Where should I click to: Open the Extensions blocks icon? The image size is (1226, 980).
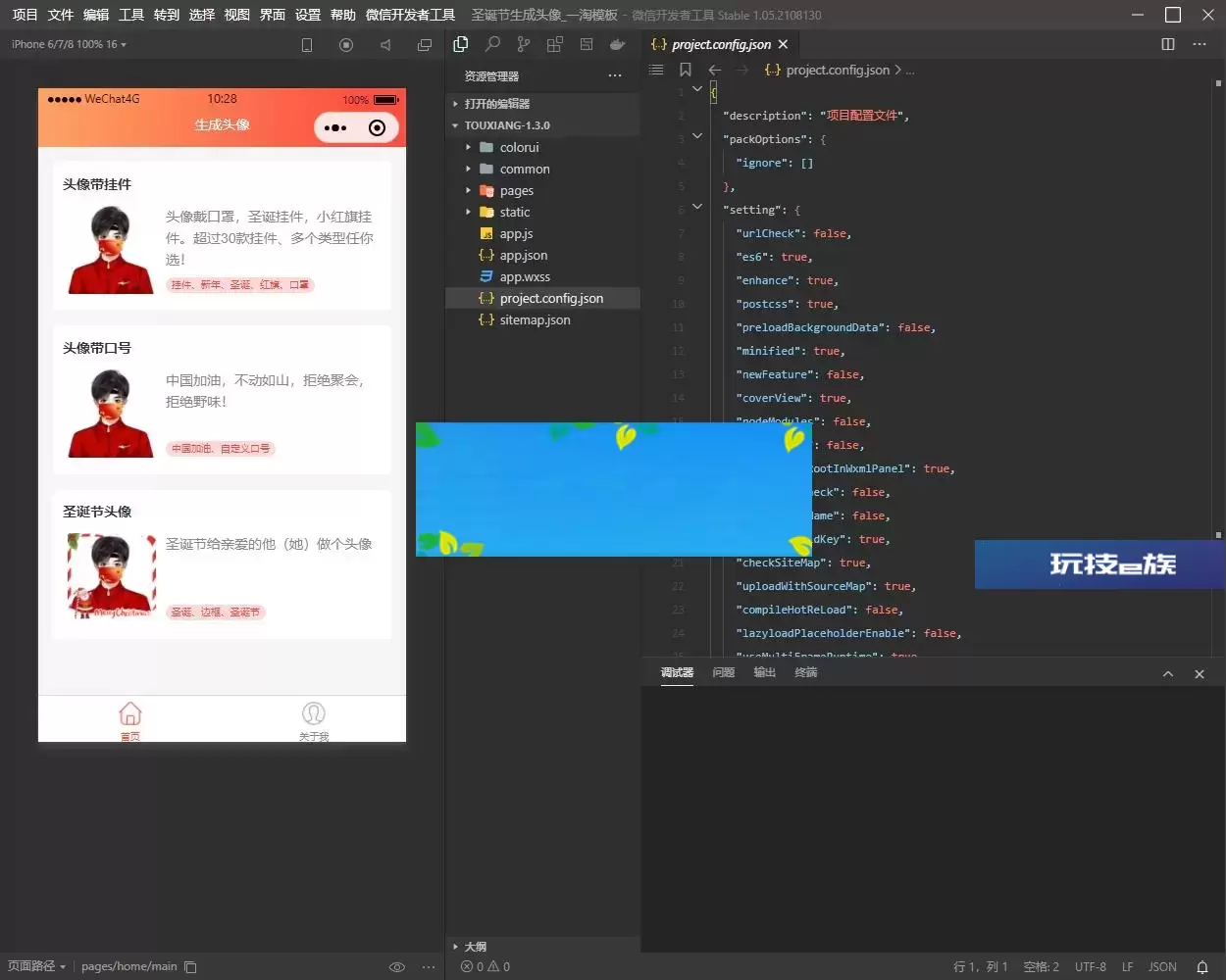(x=555, y=44)
